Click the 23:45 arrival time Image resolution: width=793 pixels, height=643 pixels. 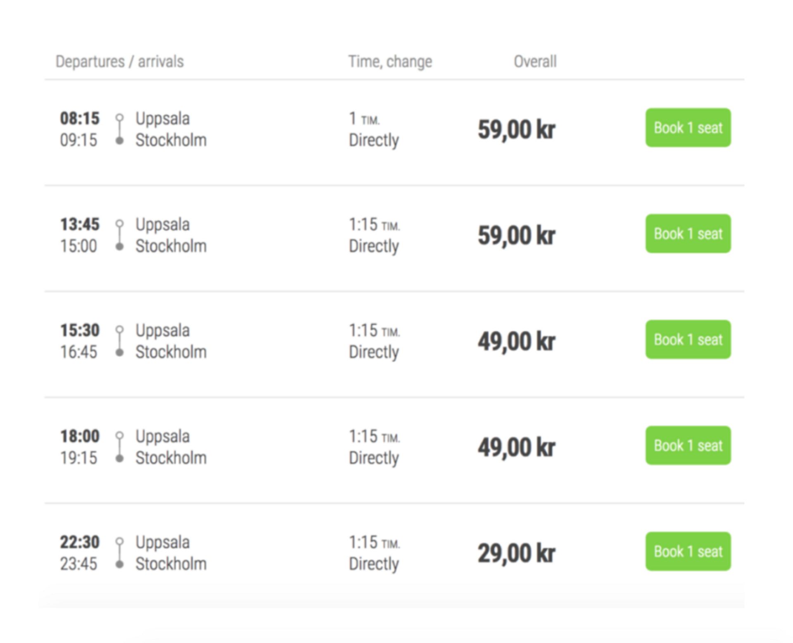tap(78, 564)
